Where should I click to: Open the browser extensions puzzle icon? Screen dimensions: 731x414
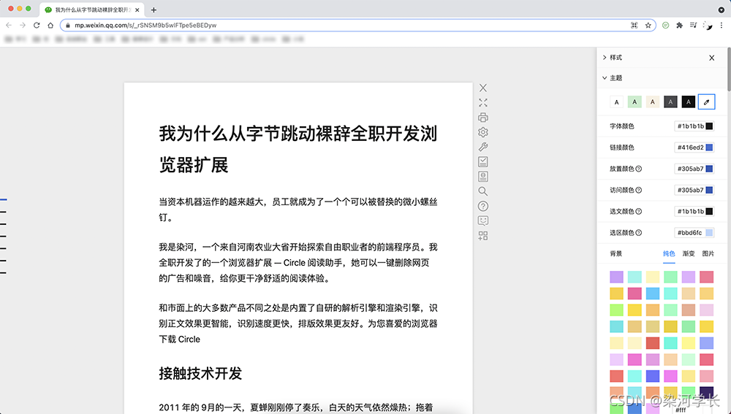tap(679, 25)
